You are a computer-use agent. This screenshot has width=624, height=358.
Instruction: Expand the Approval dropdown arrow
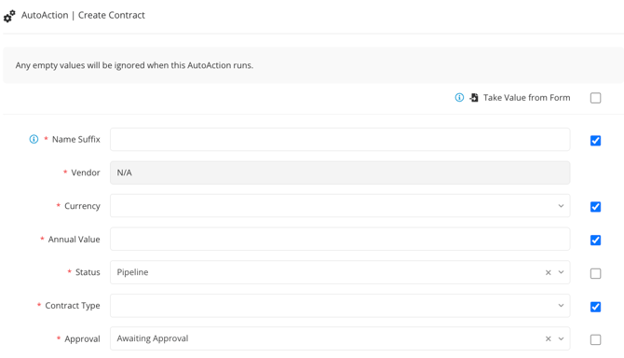tap(561, 338)
